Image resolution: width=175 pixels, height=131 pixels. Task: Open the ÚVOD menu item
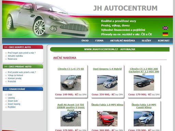click(85, 41)
